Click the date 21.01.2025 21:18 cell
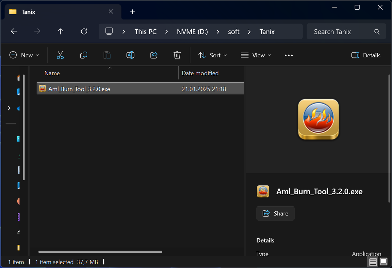Screen dimensions: 392x268 point(204,89)
